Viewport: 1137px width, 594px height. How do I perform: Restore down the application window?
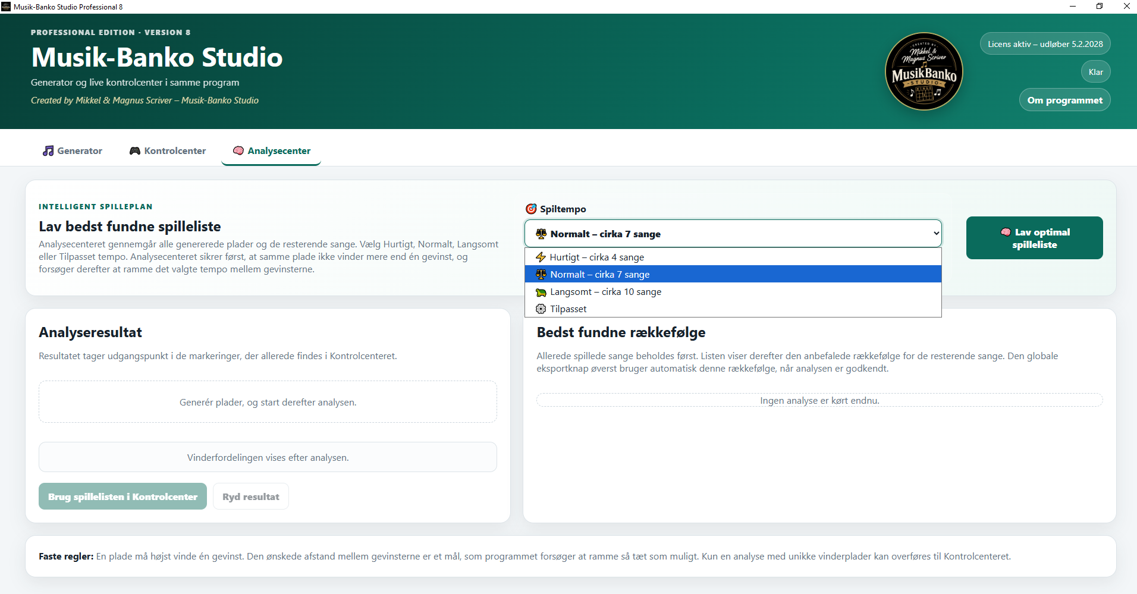click(1100, 7)
